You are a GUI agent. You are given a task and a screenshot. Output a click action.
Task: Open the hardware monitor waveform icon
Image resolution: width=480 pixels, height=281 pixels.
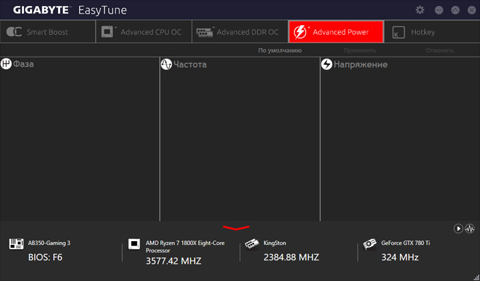(469, 228)
